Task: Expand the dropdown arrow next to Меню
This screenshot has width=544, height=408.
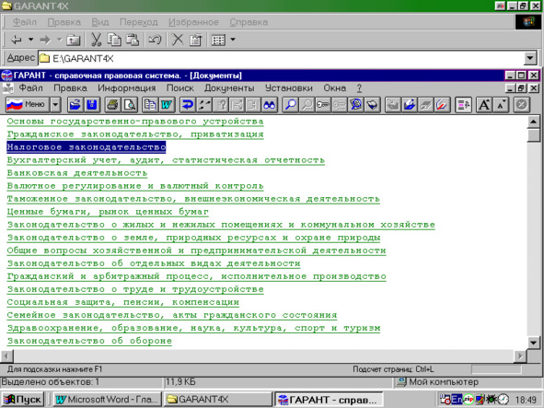Action: coord(55,104)
